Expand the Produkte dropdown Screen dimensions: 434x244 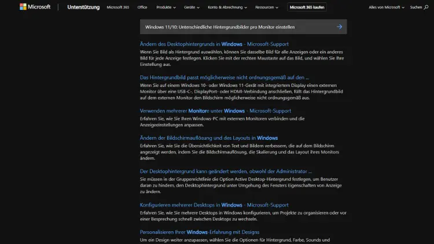click(166, 7)
